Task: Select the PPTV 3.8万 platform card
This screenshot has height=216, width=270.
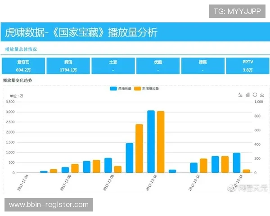Action: 247,66
